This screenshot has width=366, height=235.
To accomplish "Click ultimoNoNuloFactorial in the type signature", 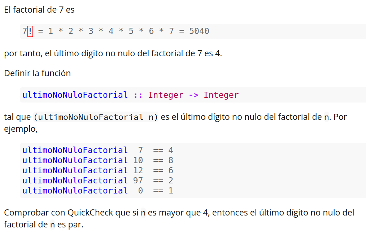I will click(75, 95).
